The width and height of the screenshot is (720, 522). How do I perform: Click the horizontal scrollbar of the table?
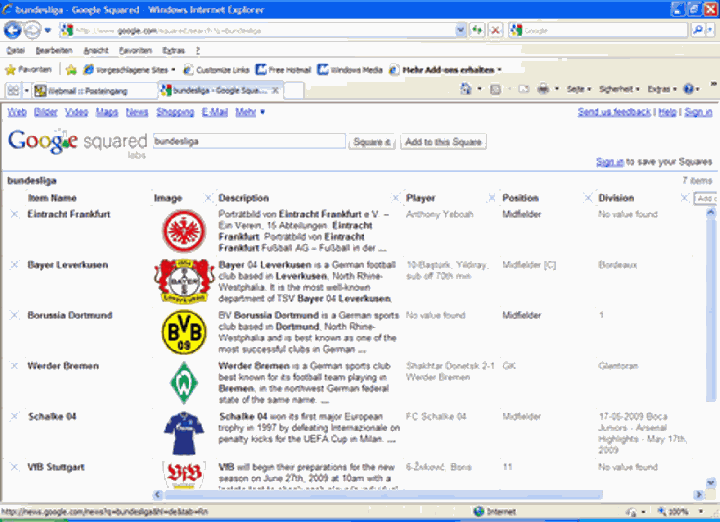(383, 495)
